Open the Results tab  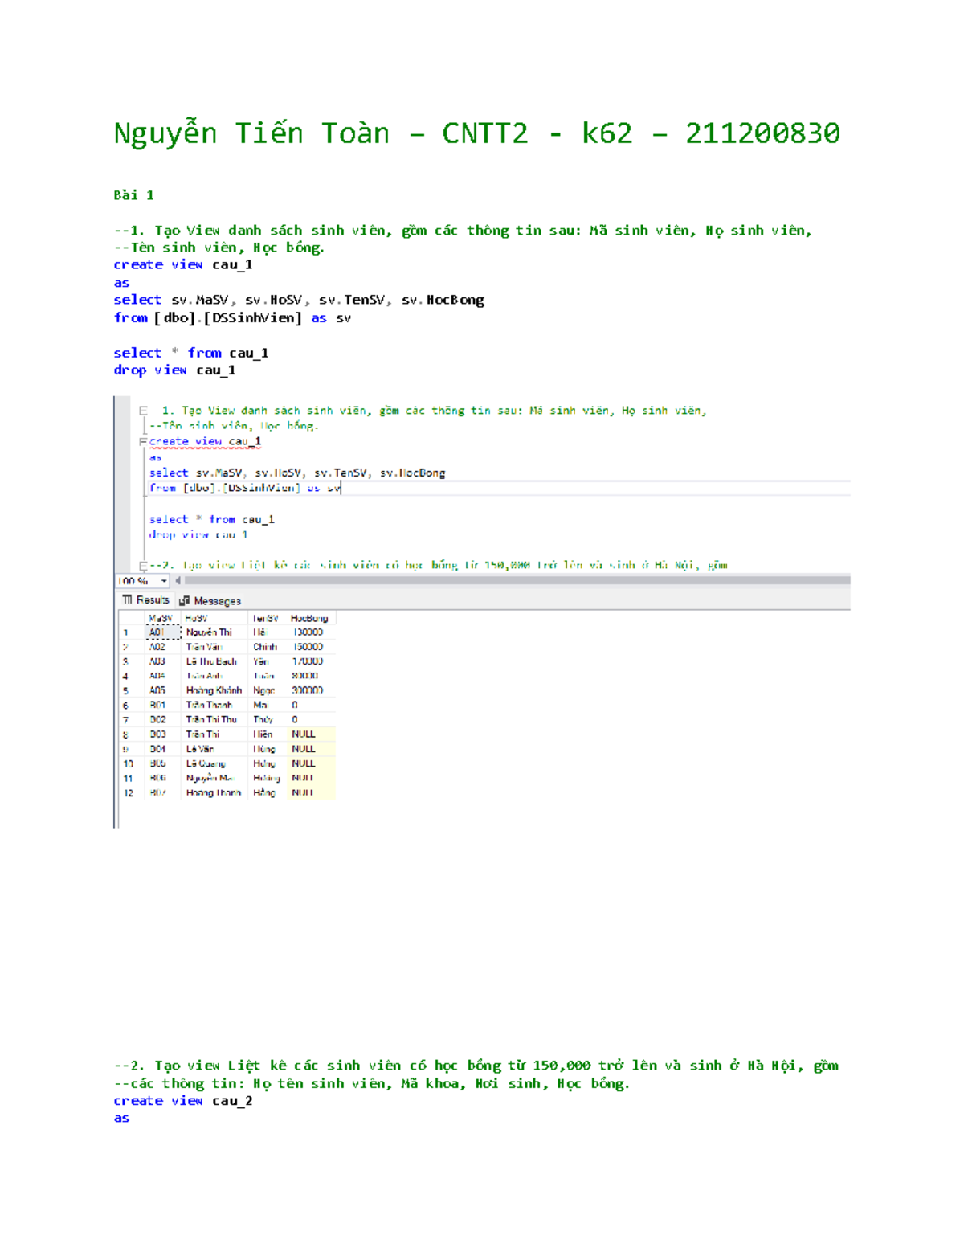tap(151, 600)
